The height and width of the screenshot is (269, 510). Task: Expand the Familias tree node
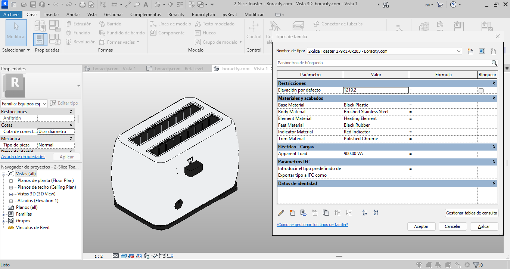pyautogui.click(x=4, y=214)
